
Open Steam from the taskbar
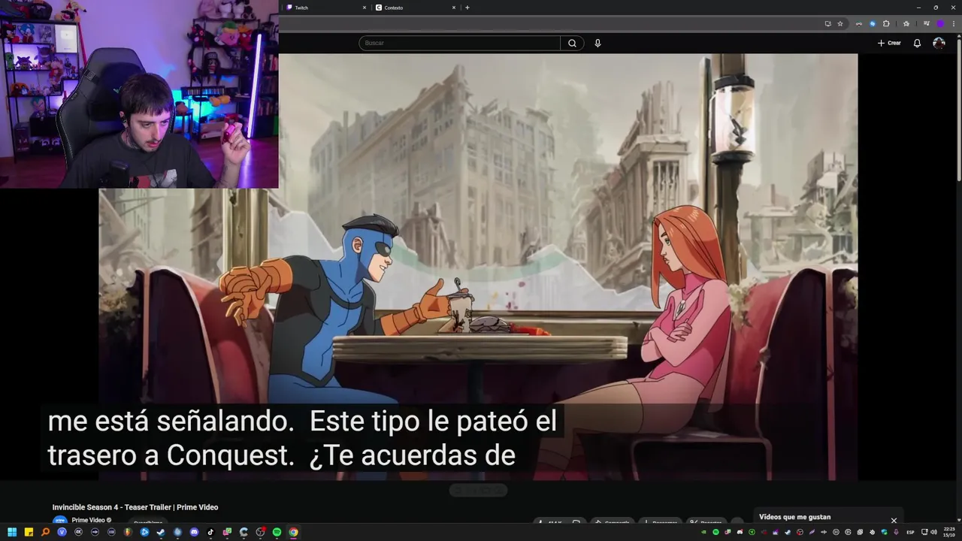click(161, 532)
